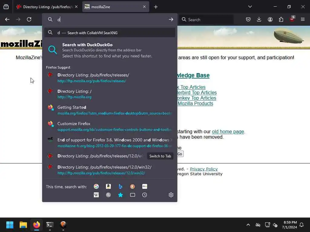This screenshot has width=310, height=232.
Task: Search this time with DuckDuckGo icon
Action: (x=133, y=186)
